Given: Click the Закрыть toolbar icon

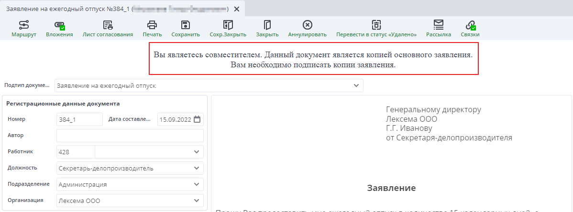Looking at the screenshot, I should point(267,29).
